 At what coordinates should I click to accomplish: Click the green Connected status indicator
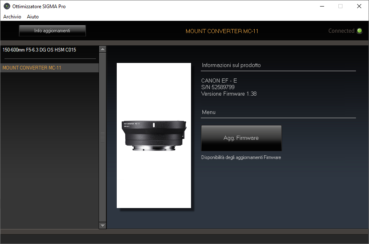pos(359,31)
